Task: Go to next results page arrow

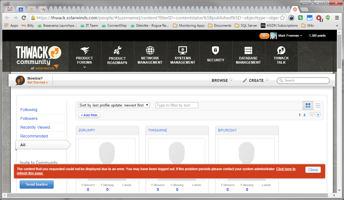Action: click(318, 115)
